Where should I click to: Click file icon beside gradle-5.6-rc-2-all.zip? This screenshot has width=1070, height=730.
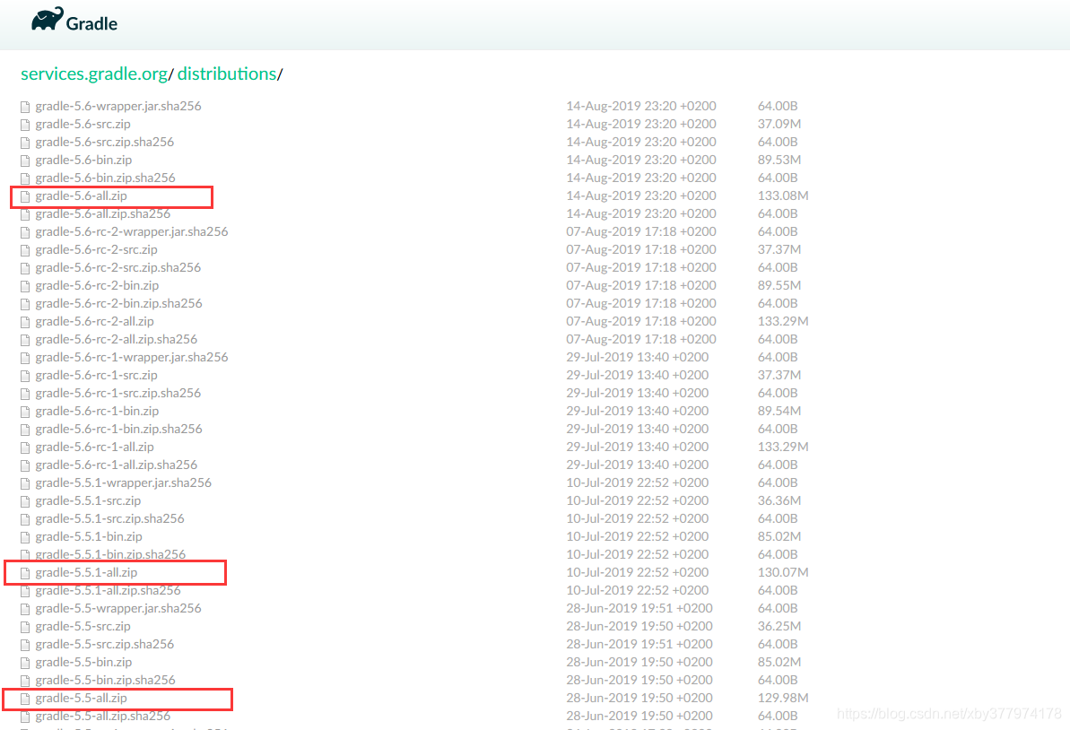coord(25,322)
